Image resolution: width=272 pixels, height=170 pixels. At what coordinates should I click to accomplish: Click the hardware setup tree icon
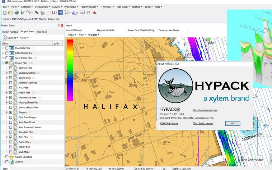[x=23, y=13]
